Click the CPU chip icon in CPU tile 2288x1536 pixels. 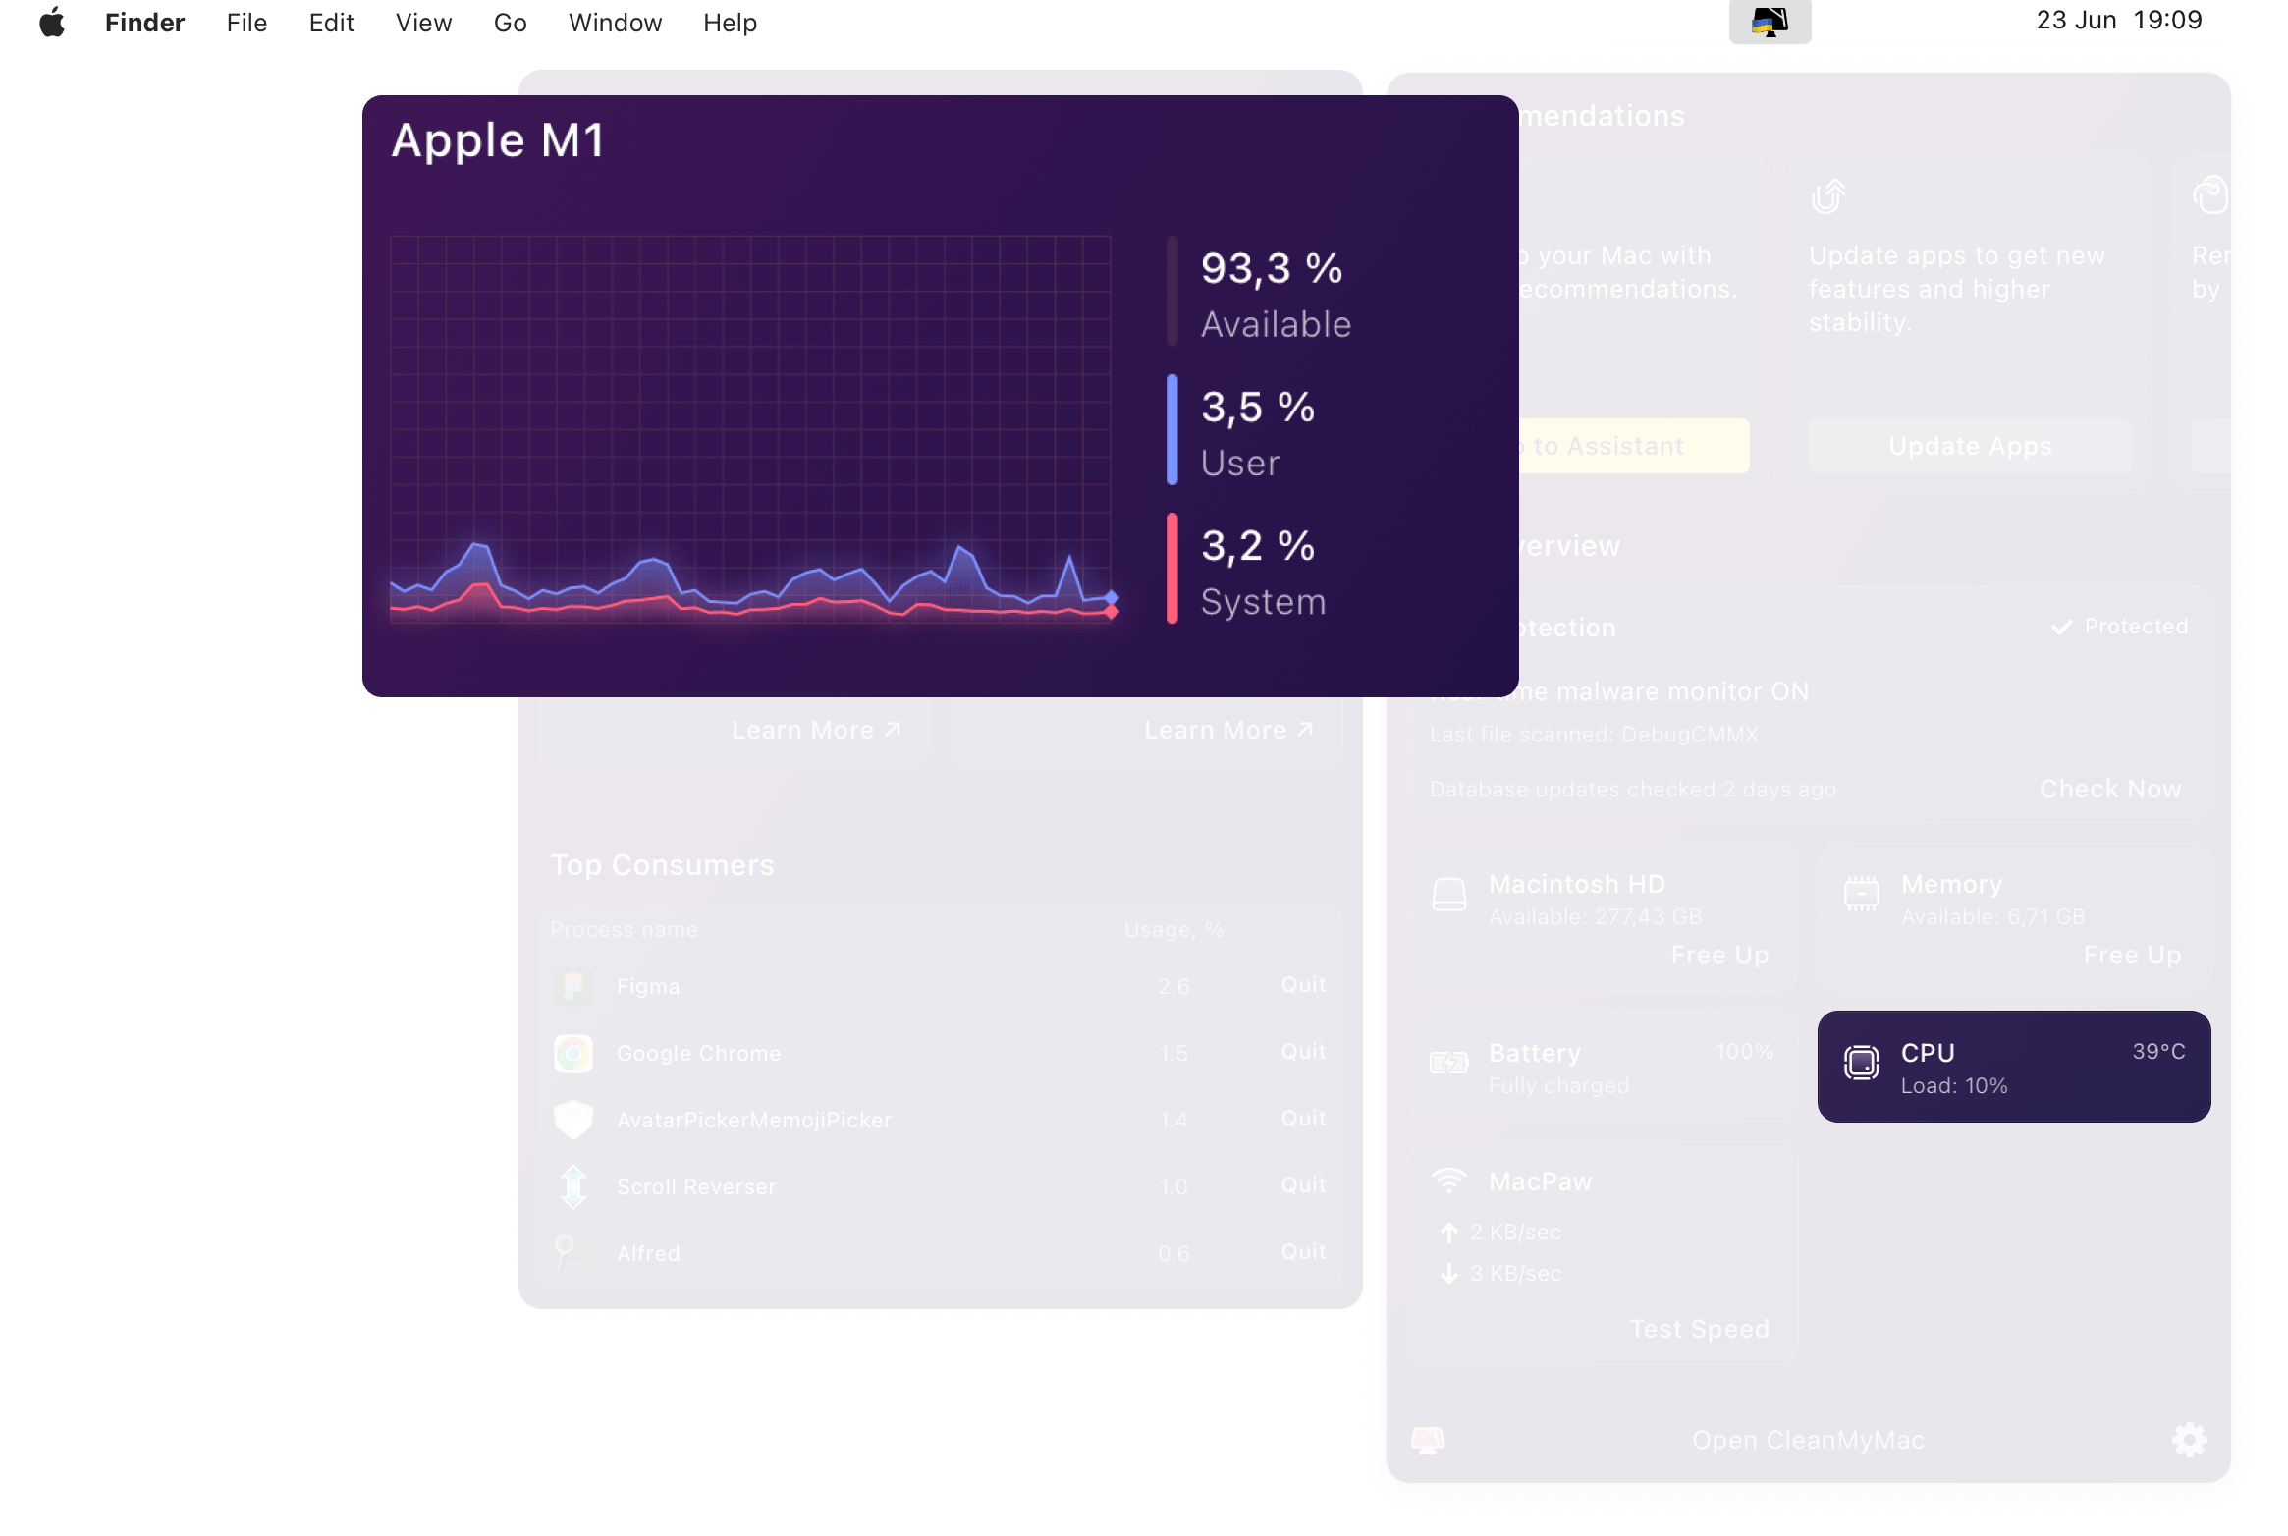1861,1063
